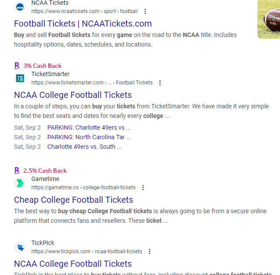
Task: Open the three-dot menu for TickPick result
Action: (x=150, y=252)
